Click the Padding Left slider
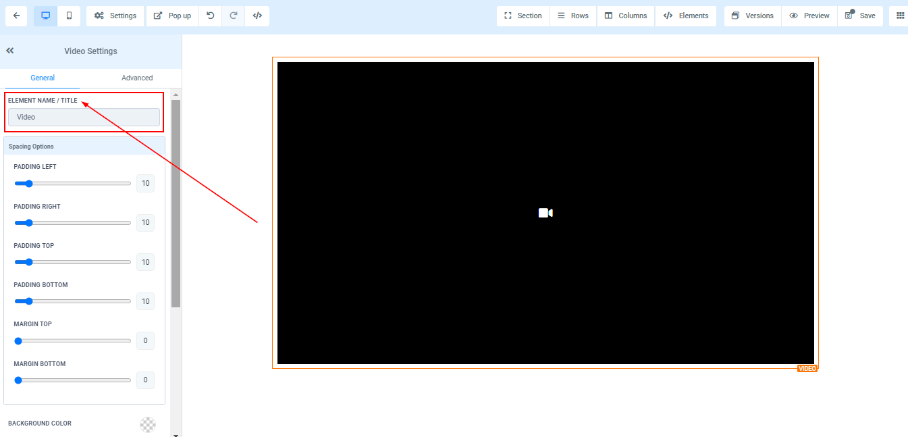This screenshot has width=908, height=437. click(72, 183)
